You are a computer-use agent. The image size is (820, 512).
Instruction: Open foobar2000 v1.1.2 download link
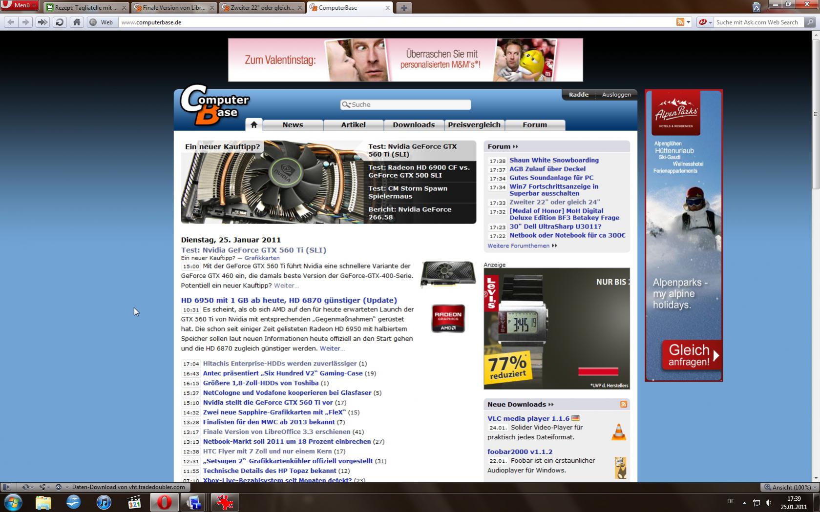[x=520, y=451]
